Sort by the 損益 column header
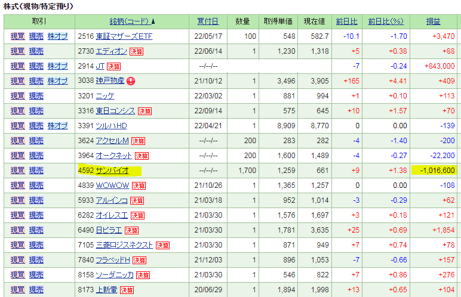Viewport: 461px width, 297px height. tap(434, 21)
